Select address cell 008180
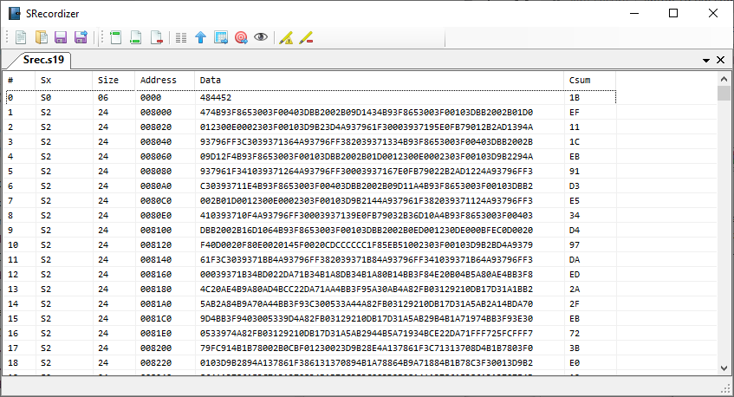Screen dimensions: 734x397 [x=156, y=290]
